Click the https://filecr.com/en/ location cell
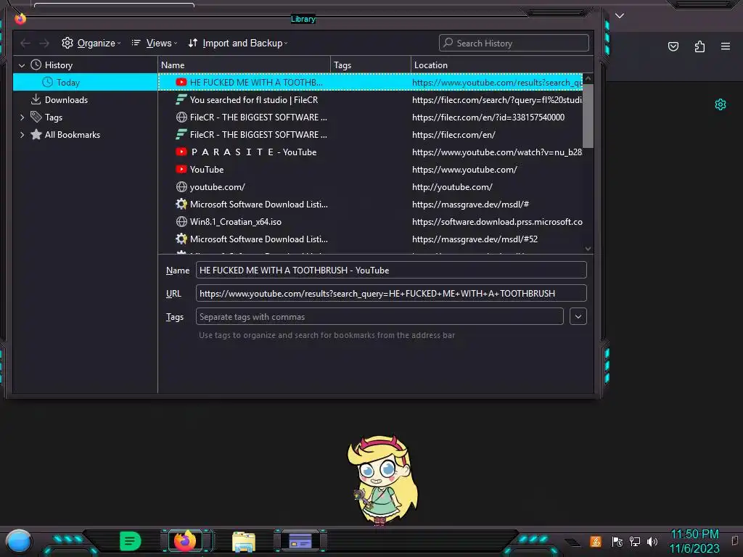Viewport: 743px width, 557px height. (453, 135)
